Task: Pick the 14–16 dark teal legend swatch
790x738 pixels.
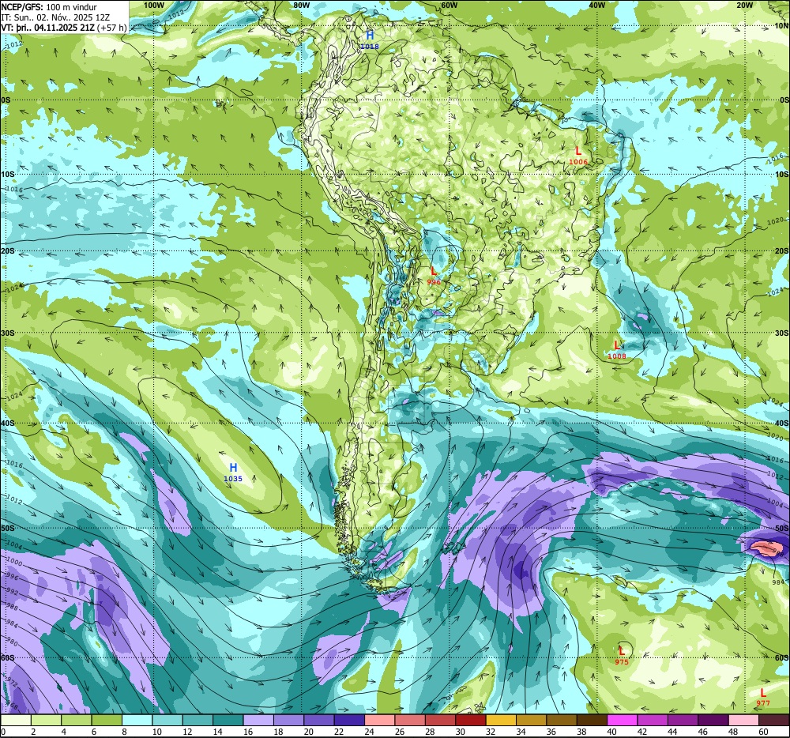Action: [x=228, y=720]
